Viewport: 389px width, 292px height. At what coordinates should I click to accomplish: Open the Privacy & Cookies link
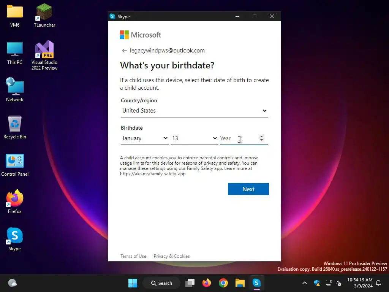pyautogui.click(x=172, y=256)
